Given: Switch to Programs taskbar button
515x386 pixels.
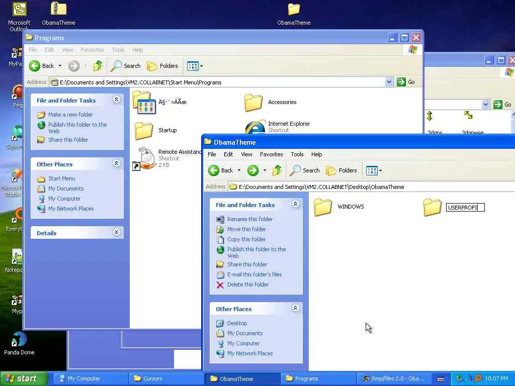Looking at the screenshot, I should click(x=318, y=379).
